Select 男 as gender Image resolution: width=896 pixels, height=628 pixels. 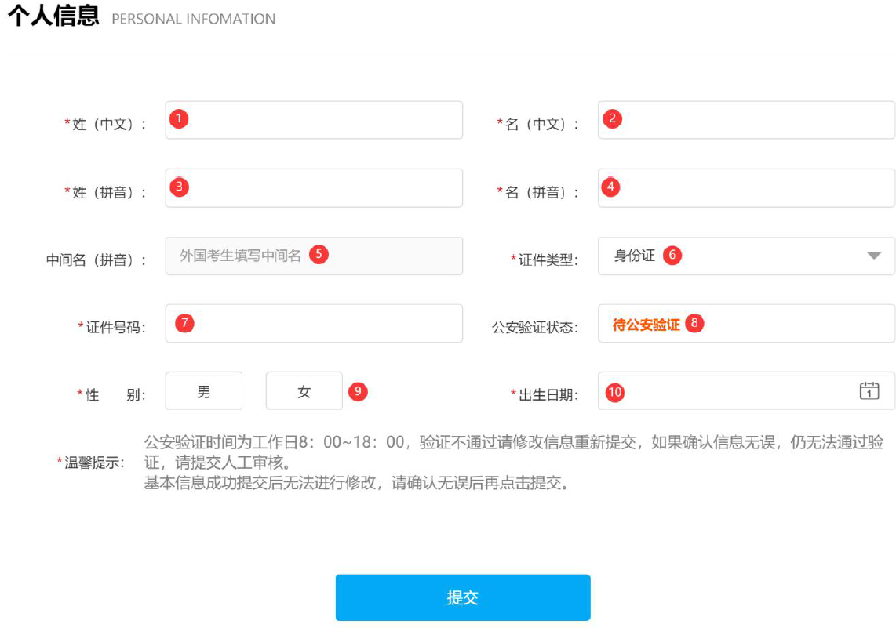[x=204, y=391]
